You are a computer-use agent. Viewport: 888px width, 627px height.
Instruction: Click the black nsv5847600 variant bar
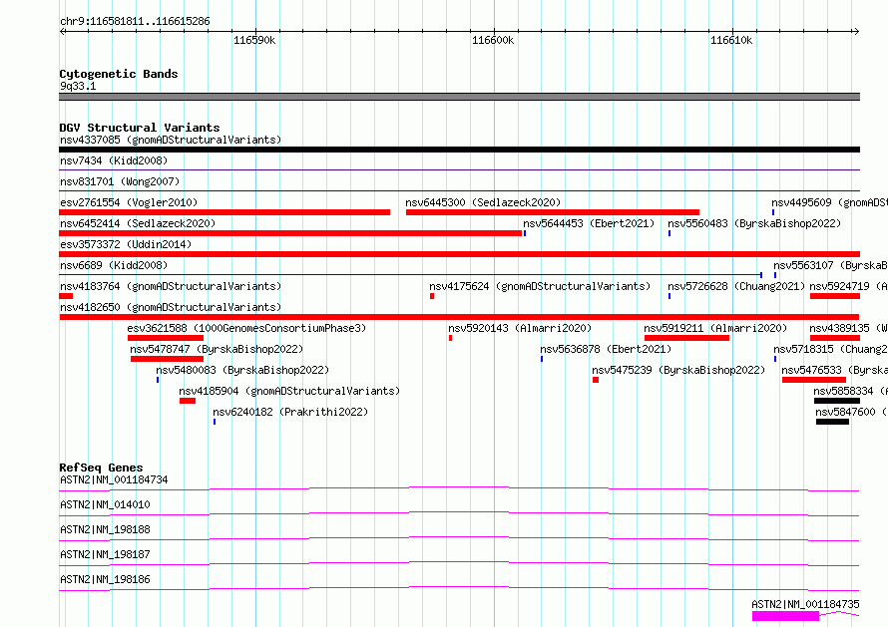832,422
